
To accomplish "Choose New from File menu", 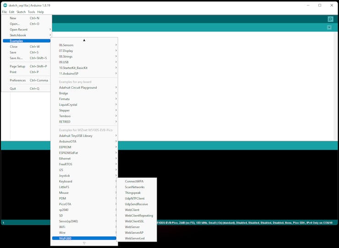I will click(27, 18).
